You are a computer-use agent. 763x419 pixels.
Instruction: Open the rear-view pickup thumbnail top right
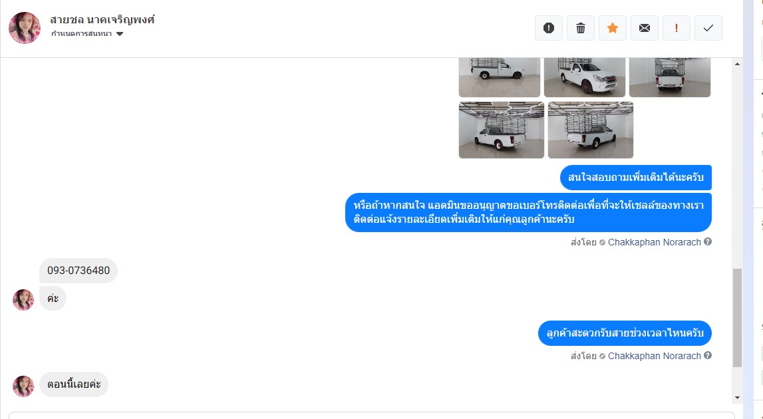670,77
